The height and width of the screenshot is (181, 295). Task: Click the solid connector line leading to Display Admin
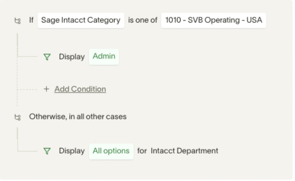(27, 56)
